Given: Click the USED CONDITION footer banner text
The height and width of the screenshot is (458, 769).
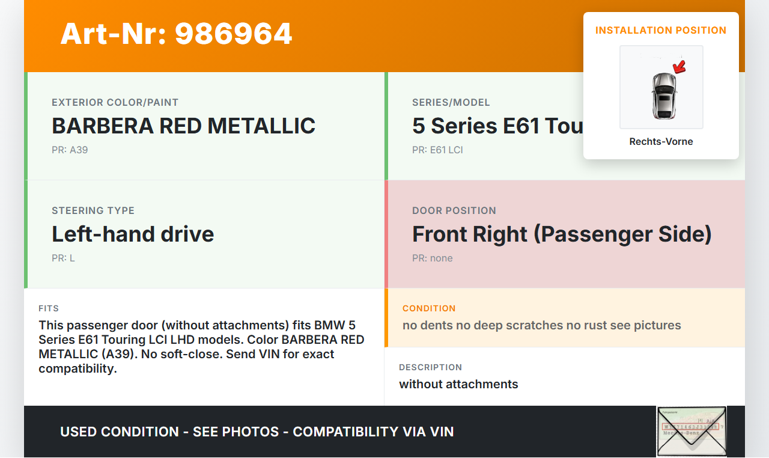Looking at the screenshot, I should point(257,432).
